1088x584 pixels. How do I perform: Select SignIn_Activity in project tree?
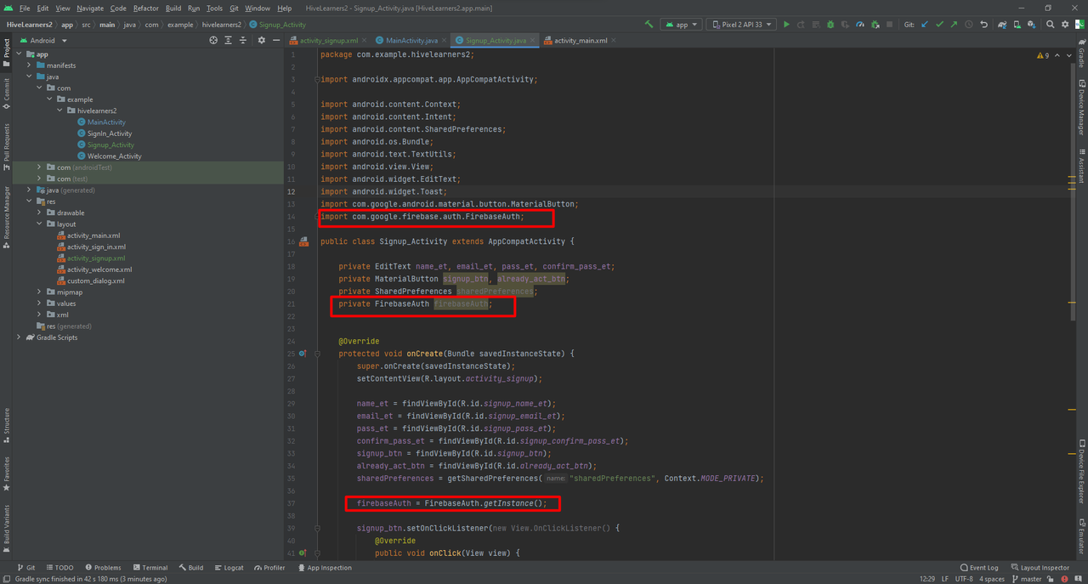[x=110, y=133]
